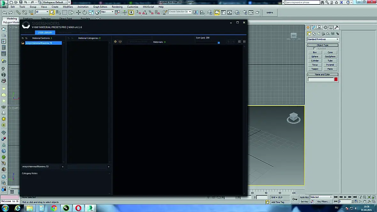Viewport: 377px width, 212px height.
Task: Click the Select and Link chain icon
Action: pyautogui.click(x=18, y=12)
